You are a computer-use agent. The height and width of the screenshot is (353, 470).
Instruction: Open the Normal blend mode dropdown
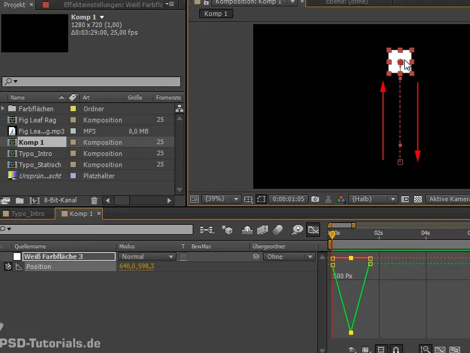click(x=147, y=257)
